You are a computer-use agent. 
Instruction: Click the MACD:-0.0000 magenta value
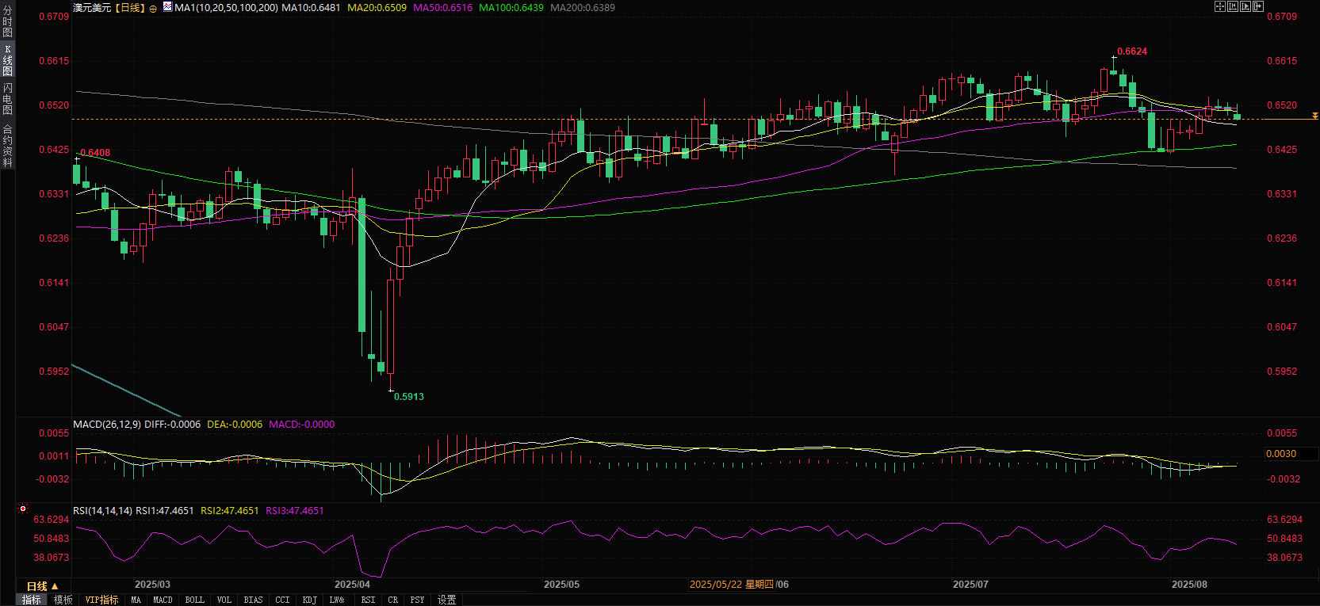(x=301, y=424)
